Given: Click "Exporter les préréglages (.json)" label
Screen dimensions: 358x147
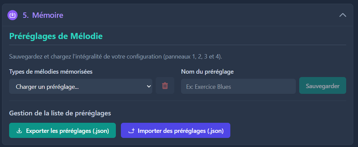Looking at the screenshot, I should pyautogui.click(x=67, y=131).
